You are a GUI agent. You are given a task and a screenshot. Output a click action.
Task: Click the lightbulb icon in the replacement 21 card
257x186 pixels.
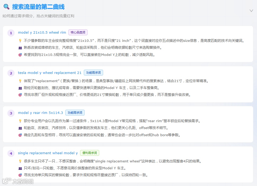[x=20, y=81]
